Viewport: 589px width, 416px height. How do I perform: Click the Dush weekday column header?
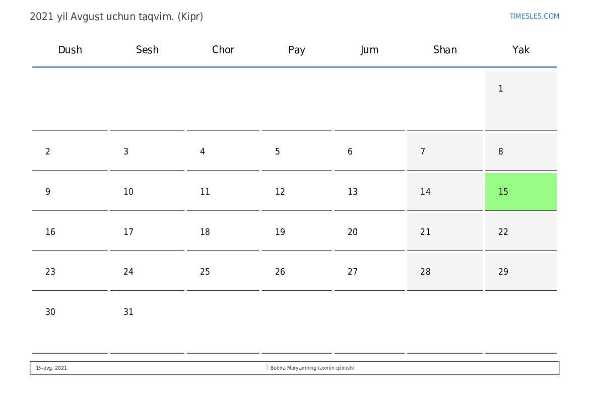click(70, 50)
